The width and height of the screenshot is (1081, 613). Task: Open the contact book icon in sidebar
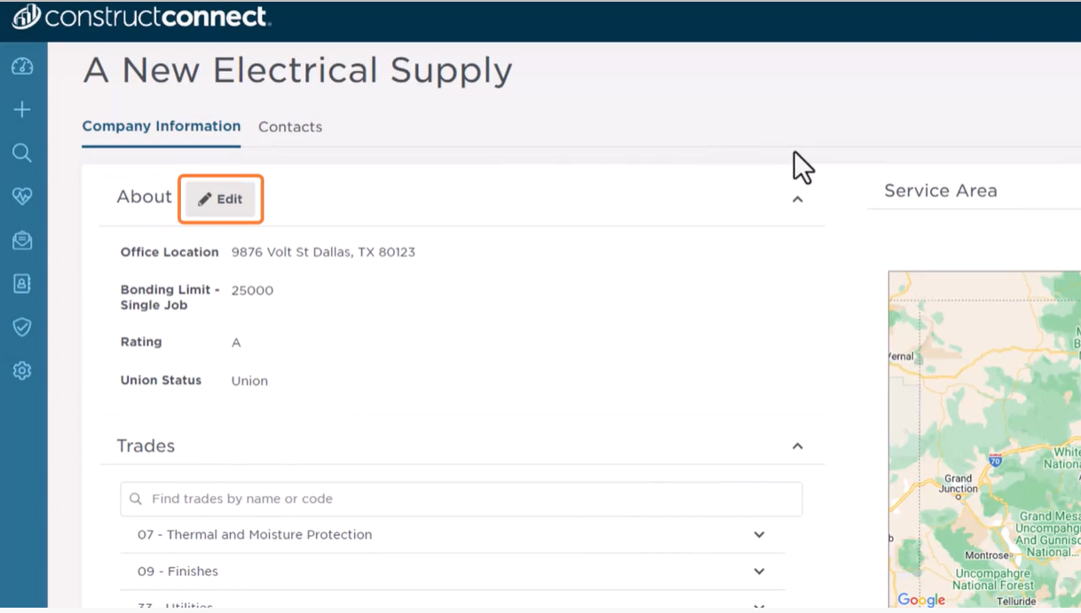[x=22, y=284]
